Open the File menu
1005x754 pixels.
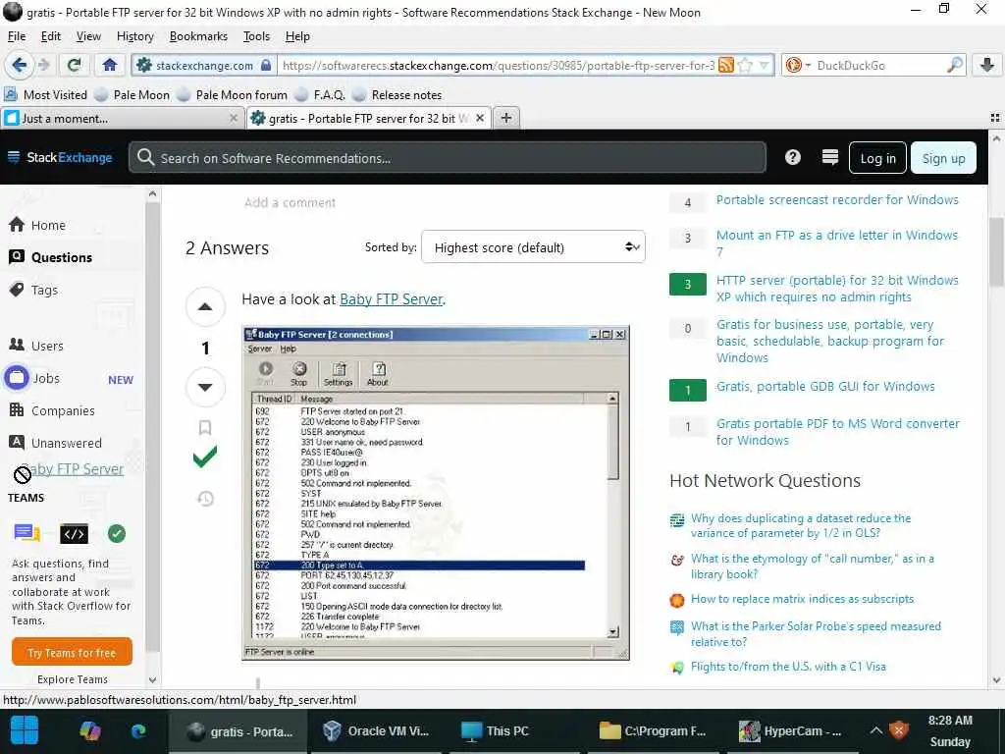click(17, 36)
